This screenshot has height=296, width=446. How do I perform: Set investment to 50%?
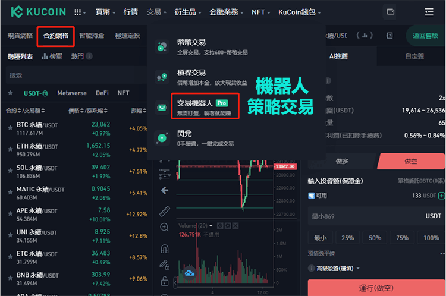coord(375,238)
